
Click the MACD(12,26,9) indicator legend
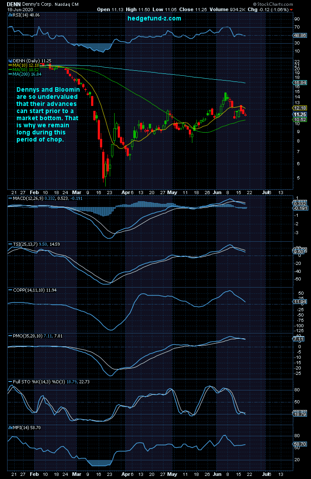point(45,199)
